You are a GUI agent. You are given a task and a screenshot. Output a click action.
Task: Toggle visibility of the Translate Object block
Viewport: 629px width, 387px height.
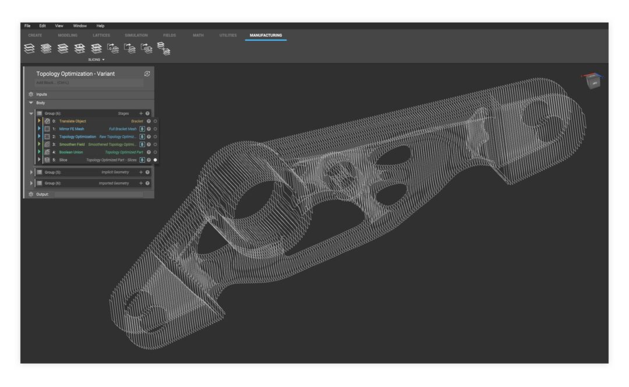click(156, 120)
